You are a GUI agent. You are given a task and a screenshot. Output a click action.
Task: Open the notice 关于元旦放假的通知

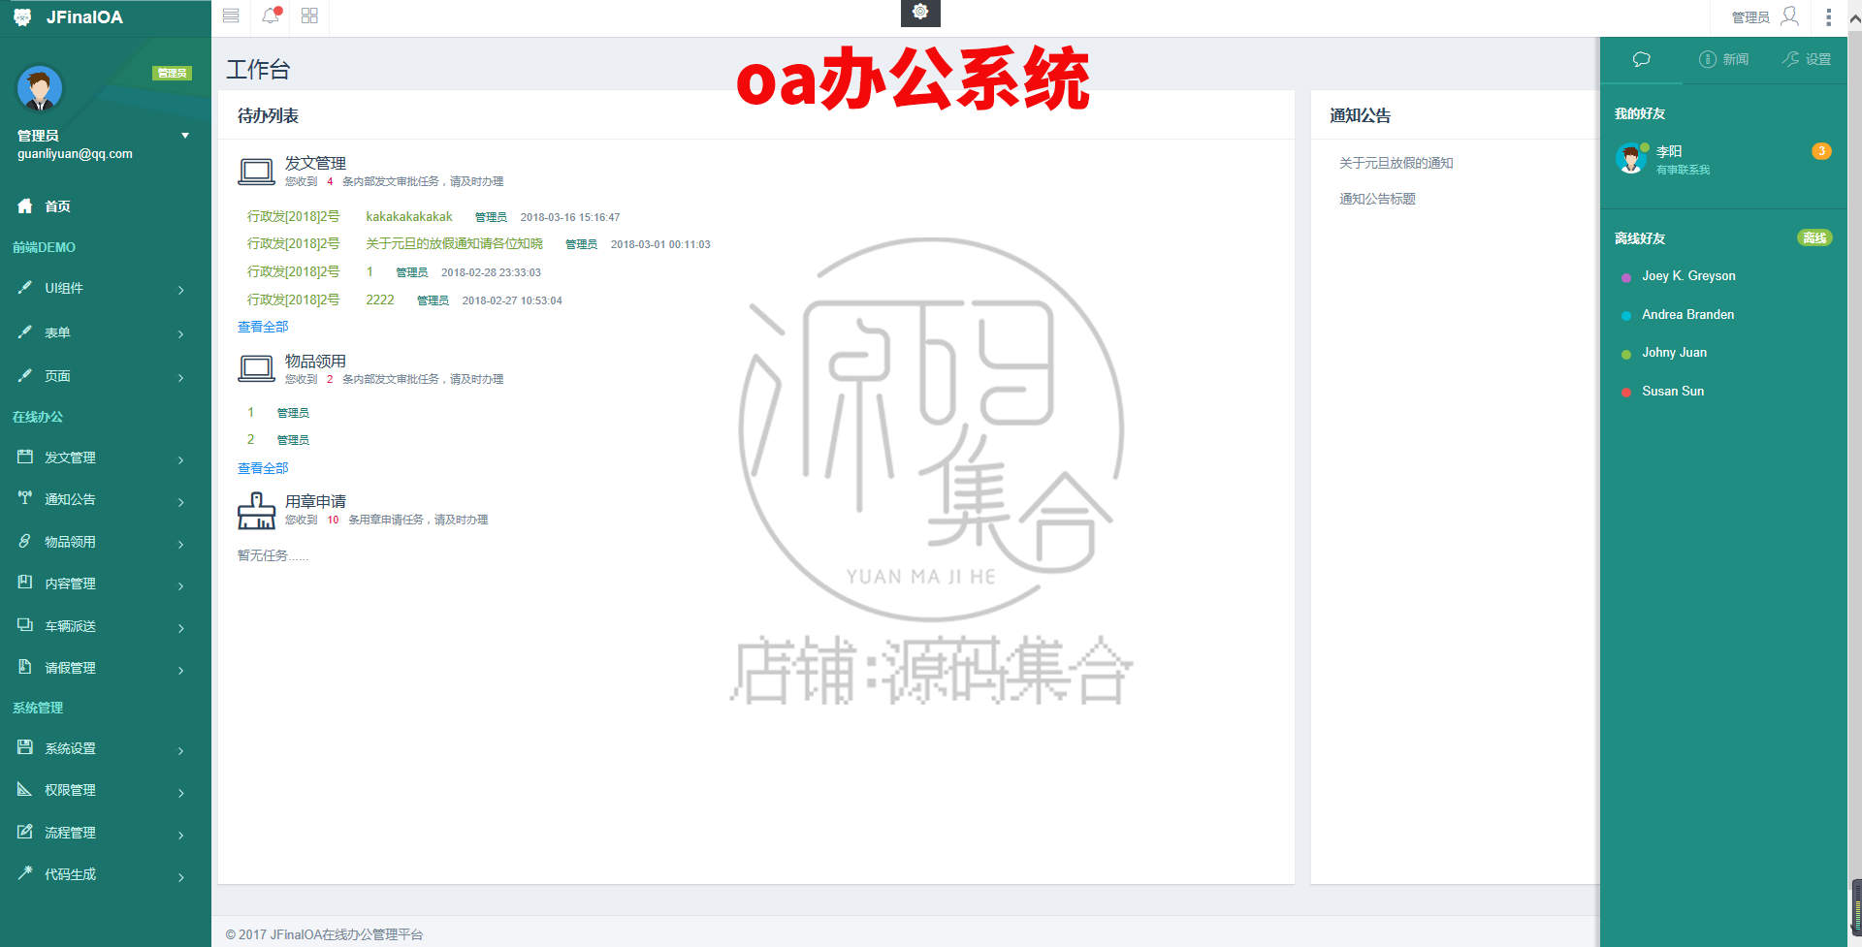tap(1396, 163)
